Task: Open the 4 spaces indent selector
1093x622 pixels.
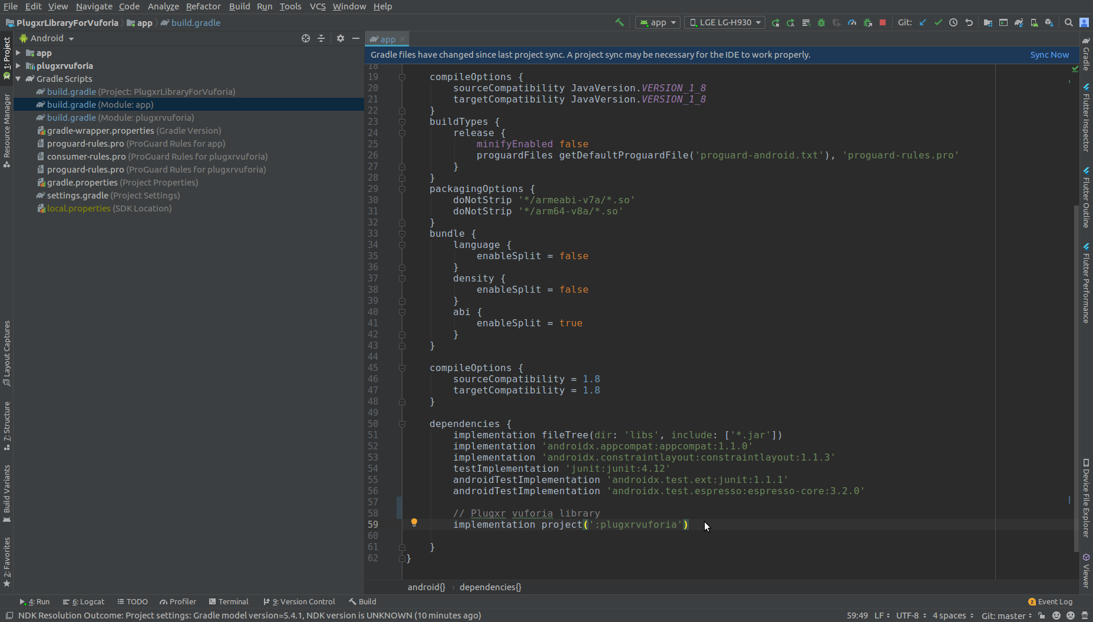Action: pyautogui.click(x=953, y=616)
